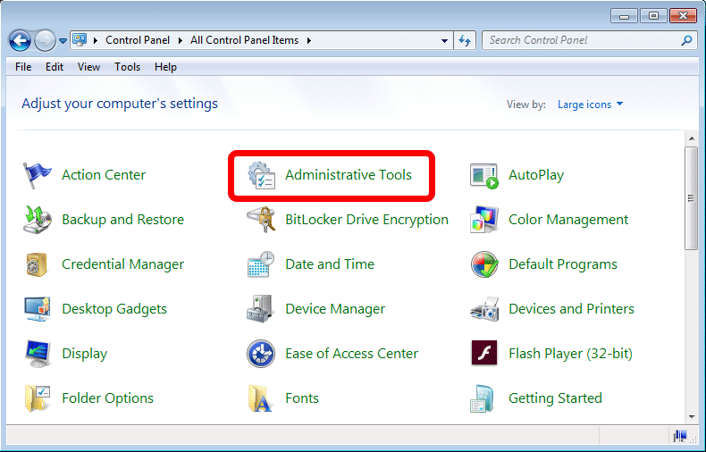Open the View menu

88,67
